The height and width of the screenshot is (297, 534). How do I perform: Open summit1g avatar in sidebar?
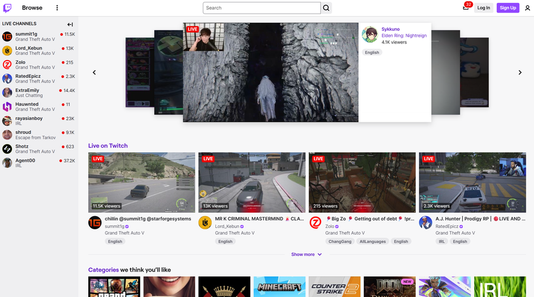click(7, 36)
